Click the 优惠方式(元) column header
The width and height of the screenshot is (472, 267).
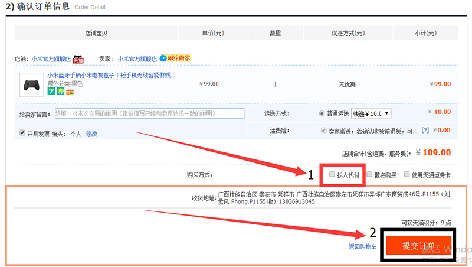coord(348,33)
